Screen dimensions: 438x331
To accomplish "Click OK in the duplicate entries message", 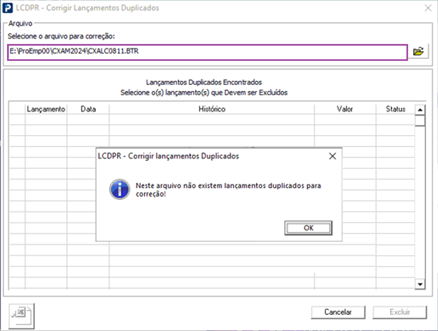I will click(x=308, y=228).
